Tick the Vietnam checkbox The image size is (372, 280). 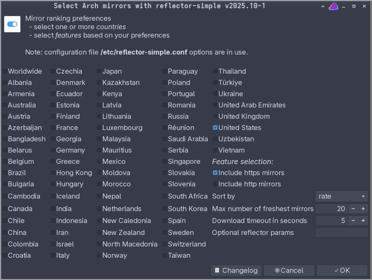click(x=215, y=150)
